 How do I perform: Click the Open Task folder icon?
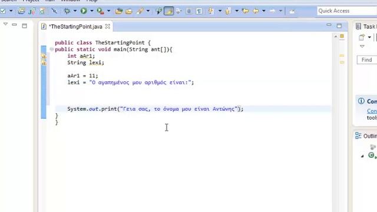pyautogui.click(x=129, y=11)
